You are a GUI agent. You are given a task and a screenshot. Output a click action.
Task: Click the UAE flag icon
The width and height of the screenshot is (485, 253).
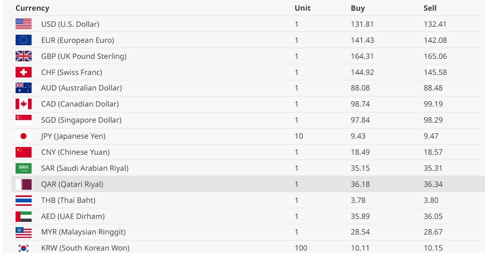[x=23, y=217]
